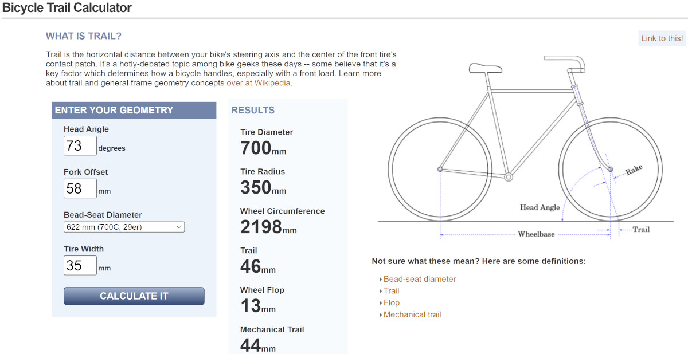This screenshot has width=688, height=354.
Task: Expand the Mechanical trail definition
Action: coord(412,314)
